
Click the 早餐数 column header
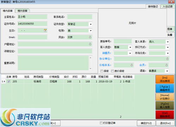click(117, 77)
